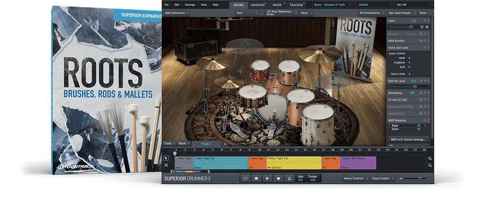Adjust the master volume slider handle
Image resolution: width=486 pixels, height=197 pixels.
point(420,178)
